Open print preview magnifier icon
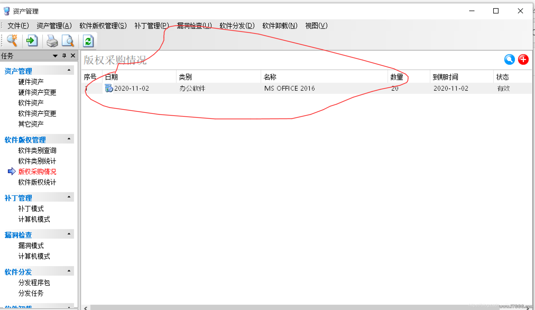535x310 pixels. [x=68, y=41]
